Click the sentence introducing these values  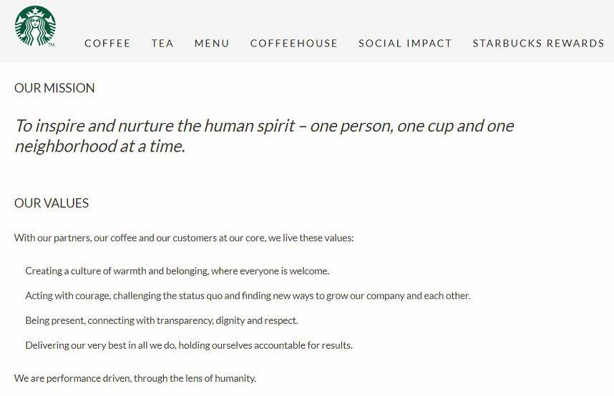[184, 238]
